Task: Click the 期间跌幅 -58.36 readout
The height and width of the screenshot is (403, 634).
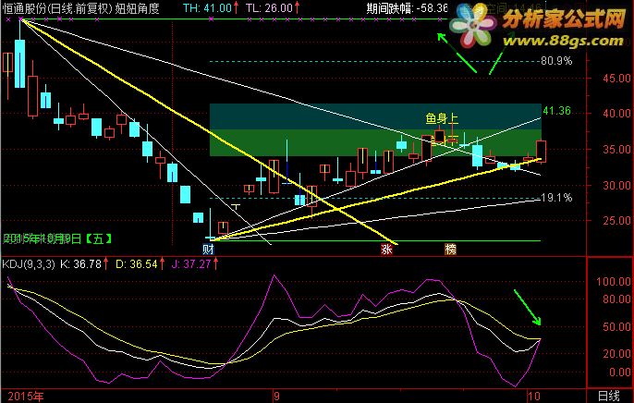Action: (408, 8)
